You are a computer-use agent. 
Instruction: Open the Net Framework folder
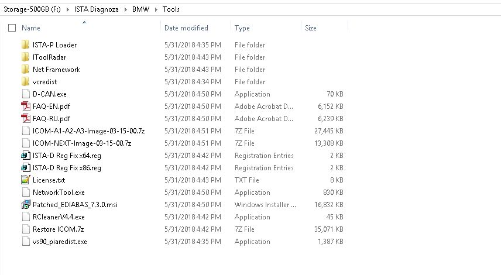(56, 70)
